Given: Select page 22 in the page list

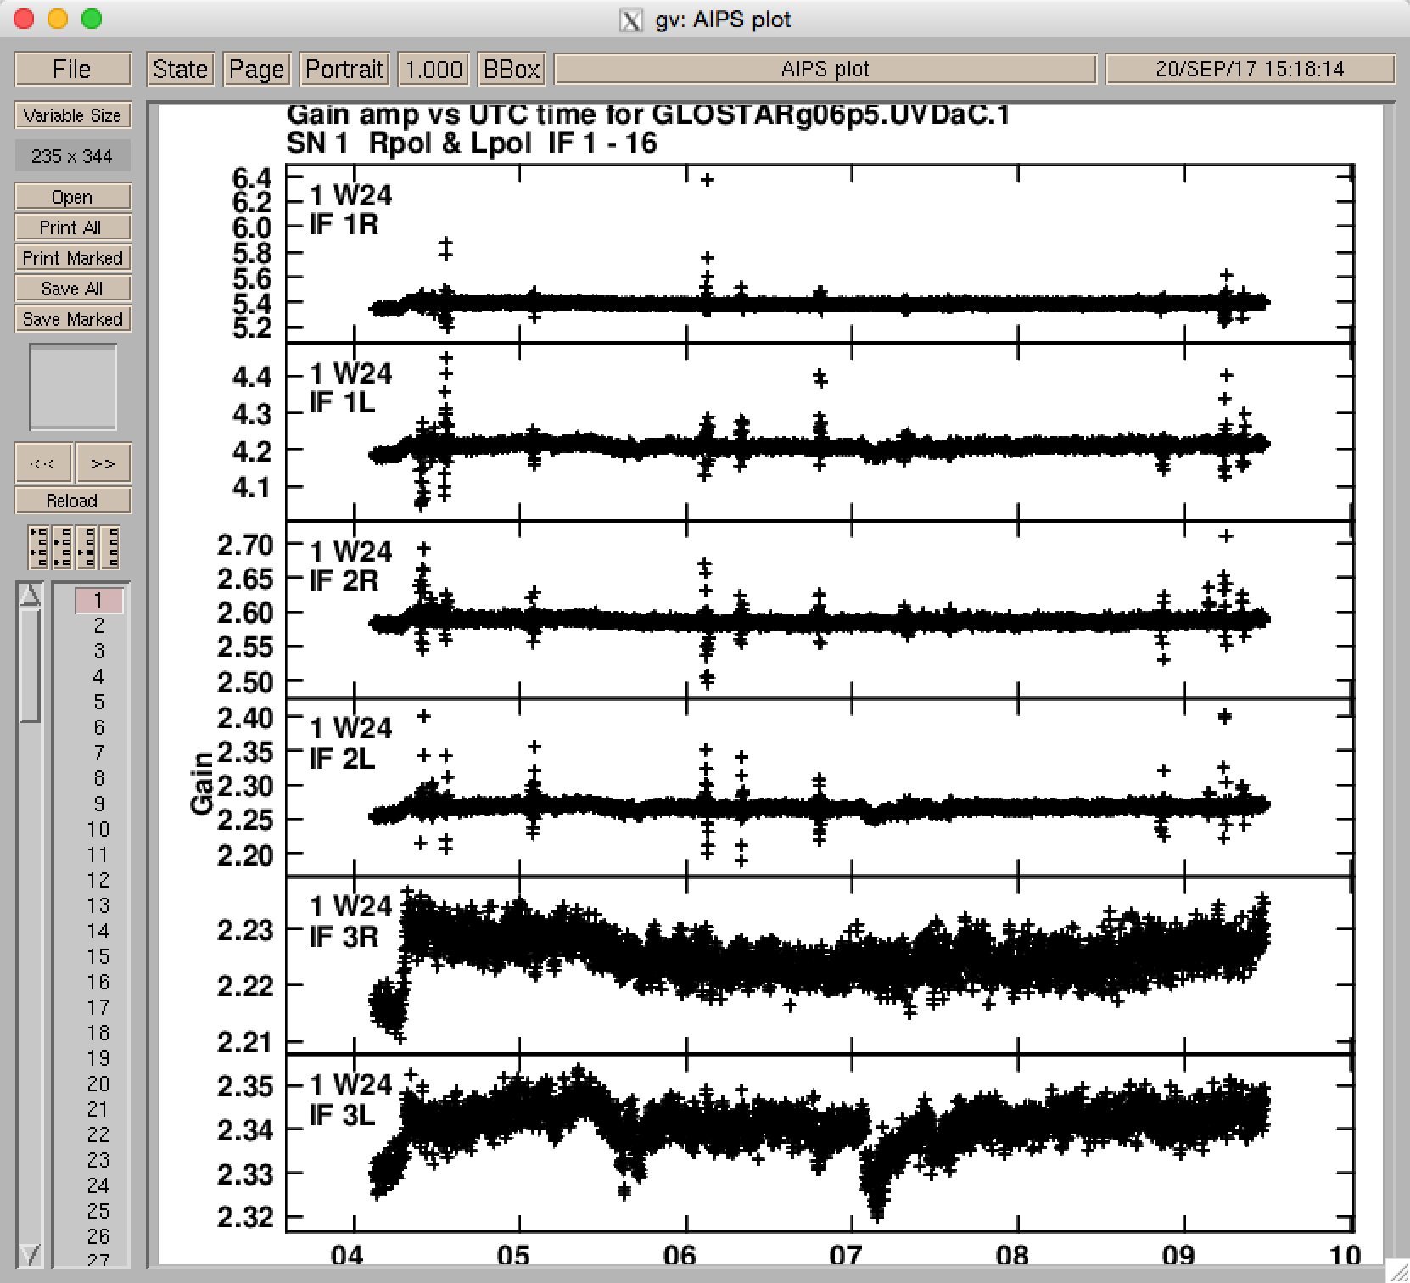Looking at the screenshot, I should (99, 1135).
